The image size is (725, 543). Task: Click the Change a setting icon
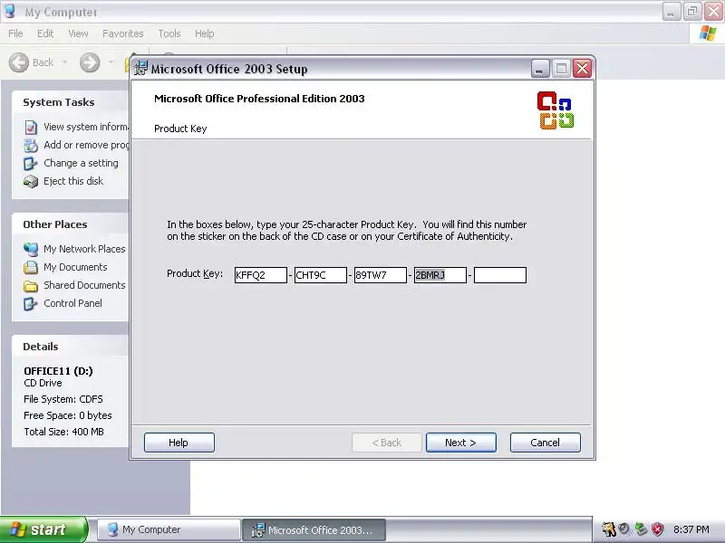[x=31, y=164]
